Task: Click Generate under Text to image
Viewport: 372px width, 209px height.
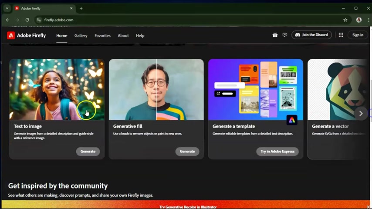Action: click(x=88, y=152)
